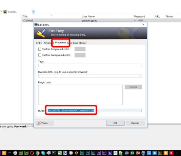Viewport: 181px width, 156px height.
Task: Open Adobe Lightroom from the taskbar
Action: tap(93, 153)
